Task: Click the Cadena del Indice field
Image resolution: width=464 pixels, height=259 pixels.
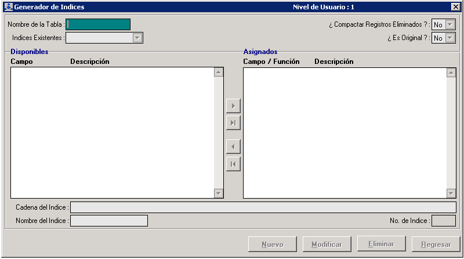Action: point(263,207)
